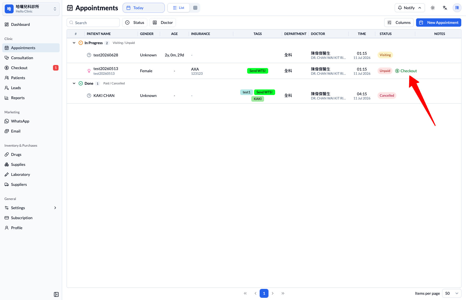Click the red Checkout badge showing 1
The image size is (466, 300).
click(x=56, y=68)
